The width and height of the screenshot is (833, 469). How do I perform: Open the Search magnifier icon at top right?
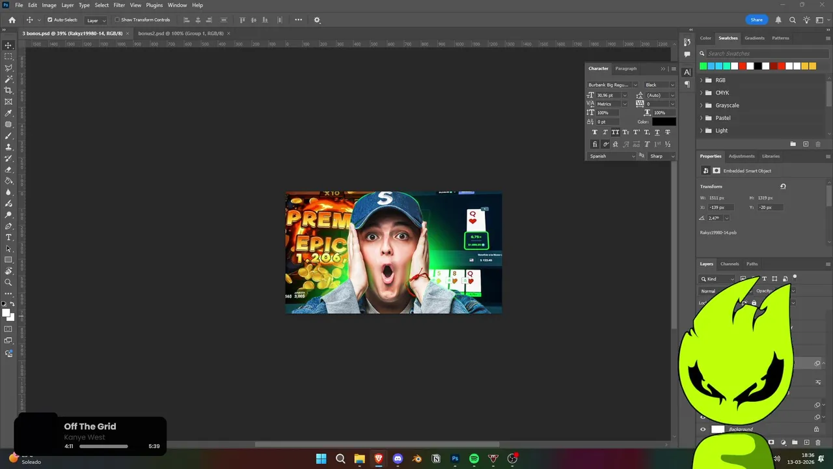793,20
